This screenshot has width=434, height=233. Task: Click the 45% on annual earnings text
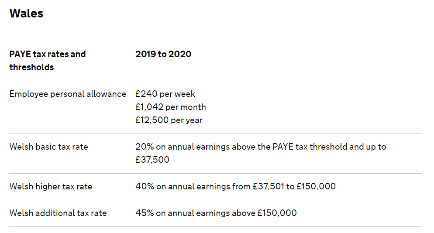183,213
